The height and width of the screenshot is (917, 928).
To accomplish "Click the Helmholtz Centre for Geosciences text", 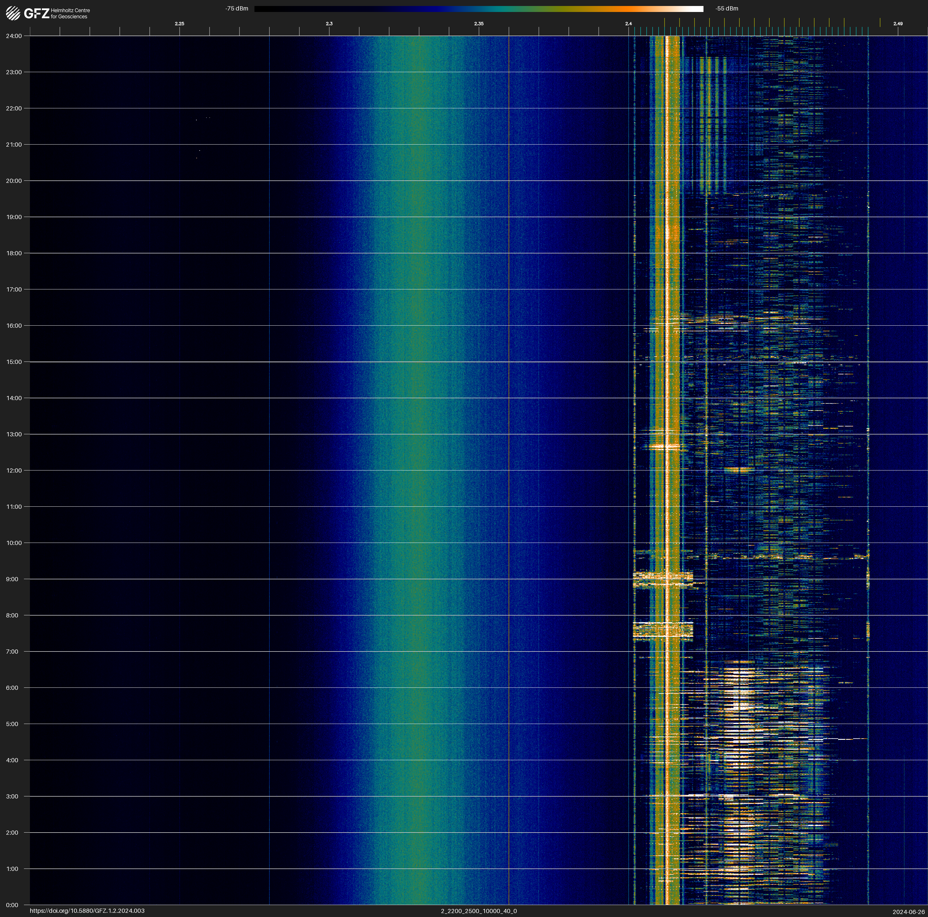I will tap(70, 13).
